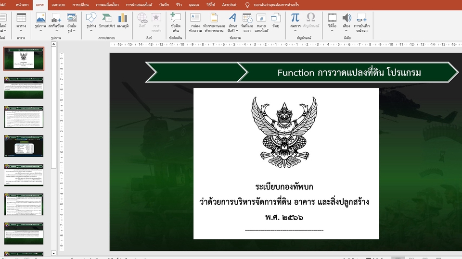
Task: Open header and footer (หัวกระดาษและท้ายกระดาษ)
Action: 214,23
